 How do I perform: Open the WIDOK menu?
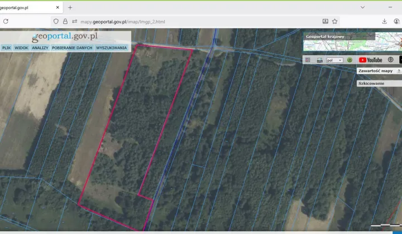(21, 48)
